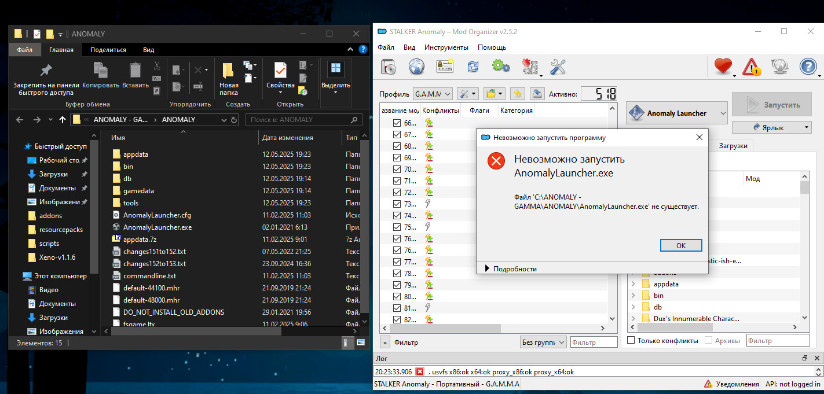Open the Profiles ID card icon
Image resolution: width=824 pixels, height=394 pixels.
pyautogui.click(x=445, y=67)
